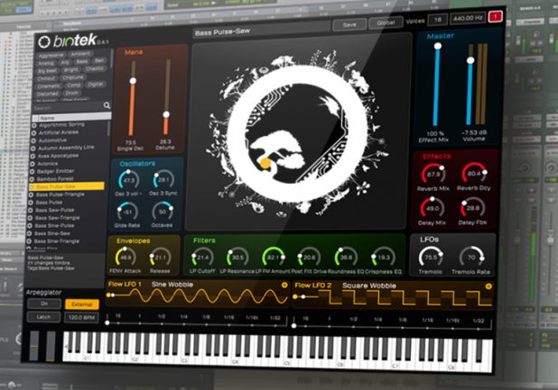
Task: Click the Reverb Mix knob
Action: point(433,174)
